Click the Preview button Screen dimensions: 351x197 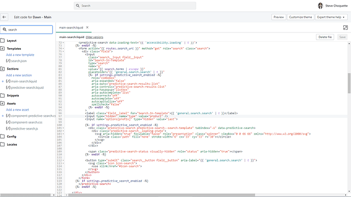(279, 17)
